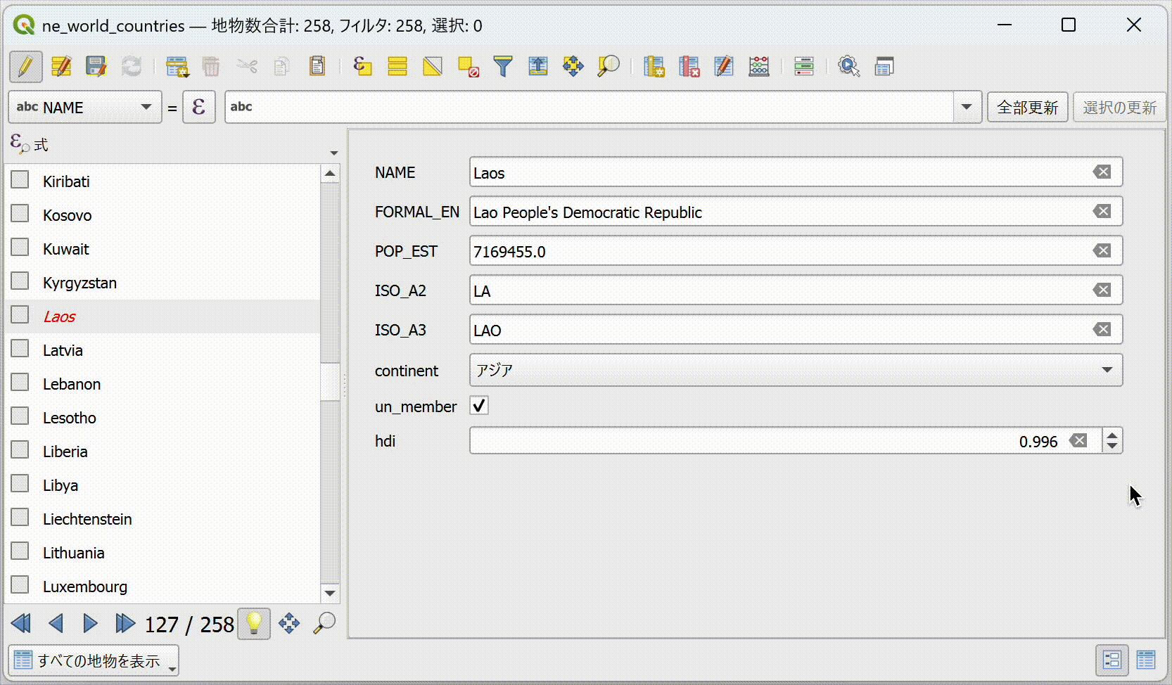This screenshot has height=685, width=1172.
Task: Switch to table view button
Action: click(1146, 660)
